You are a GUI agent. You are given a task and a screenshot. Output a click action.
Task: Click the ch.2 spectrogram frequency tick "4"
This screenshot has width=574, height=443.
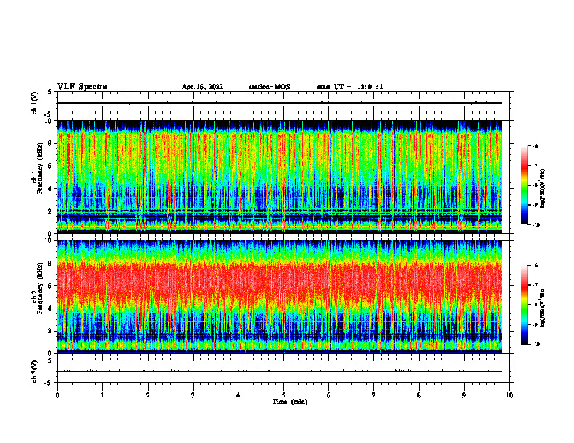click(50, 308)
